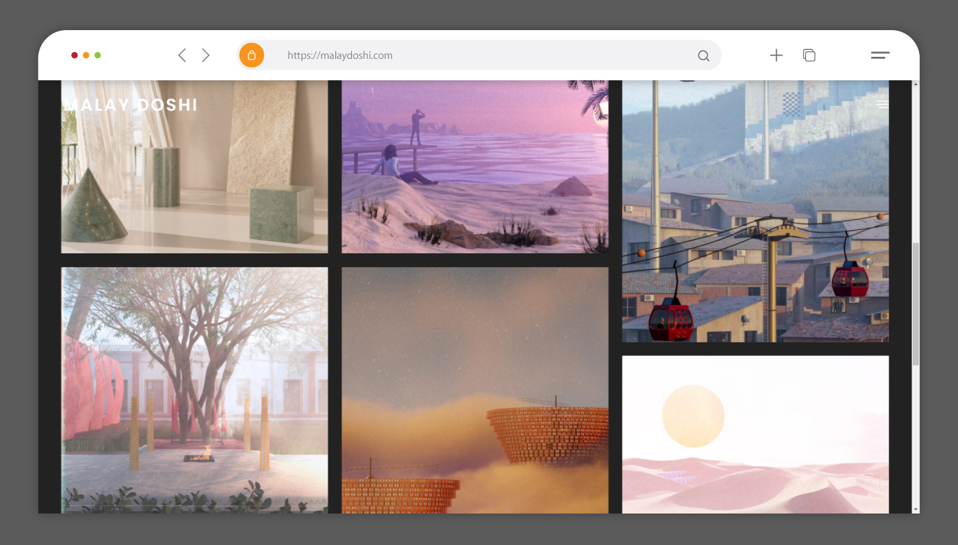The width and height of the screenshot is (958, 545).
Task: Open the purple beach sunset artwork
Action: pyautogui.click(x=475, y=166)
